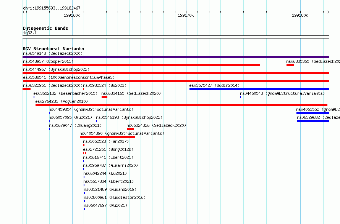Click the short red nsv6335365 bar
340x224 pixels.
290,65
